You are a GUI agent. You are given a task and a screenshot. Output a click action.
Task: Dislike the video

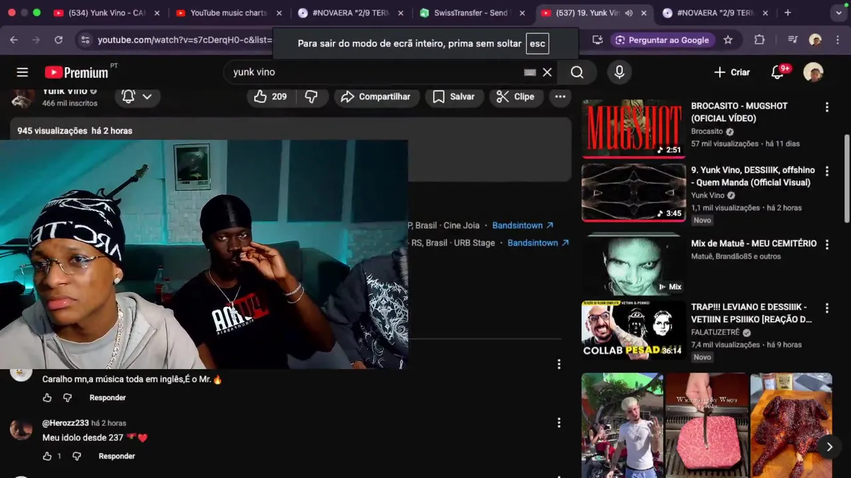click(x=311, y=97)
